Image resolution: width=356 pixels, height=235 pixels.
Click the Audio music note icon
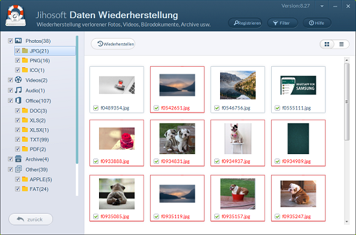(18, 90)
